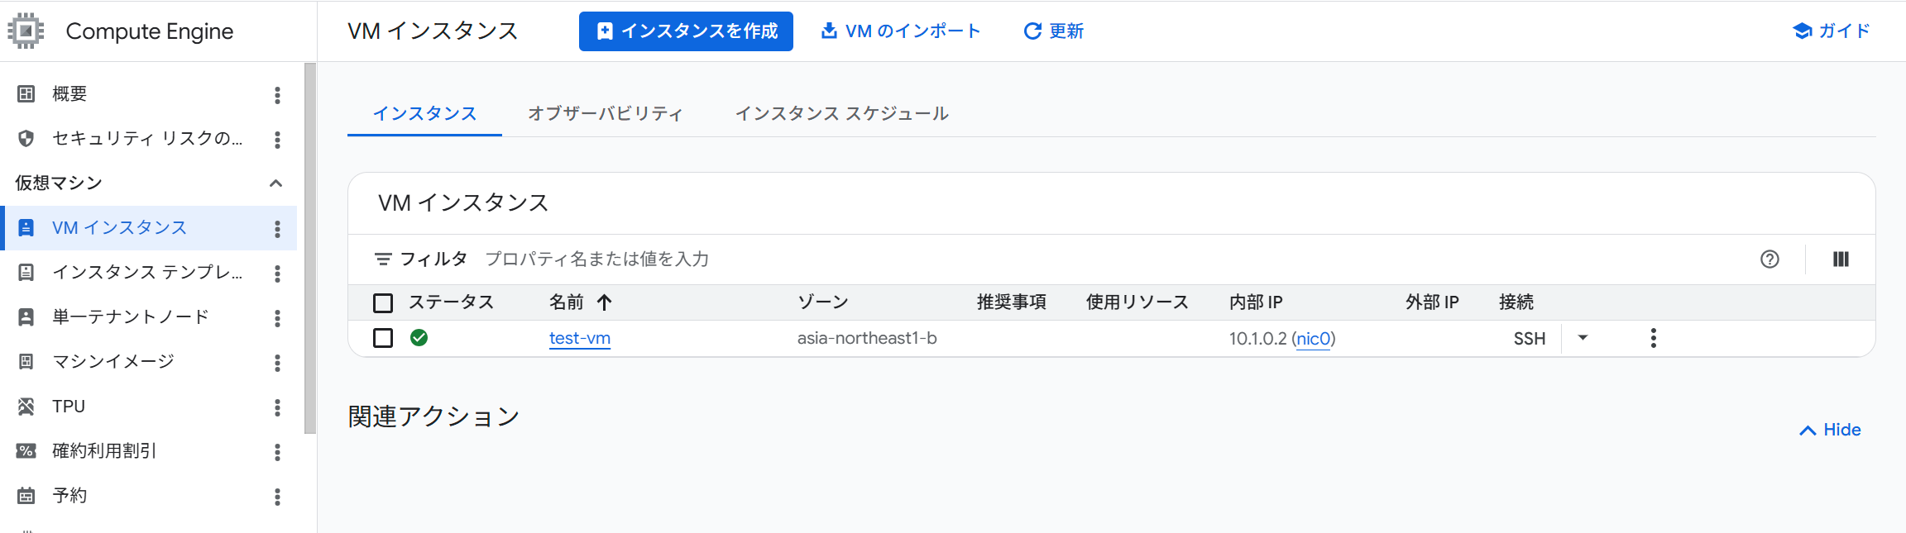Viewport: 1906px width, 533px height.
Task: Sort by 名前 using the arrow icon
Action: [605, 302]
